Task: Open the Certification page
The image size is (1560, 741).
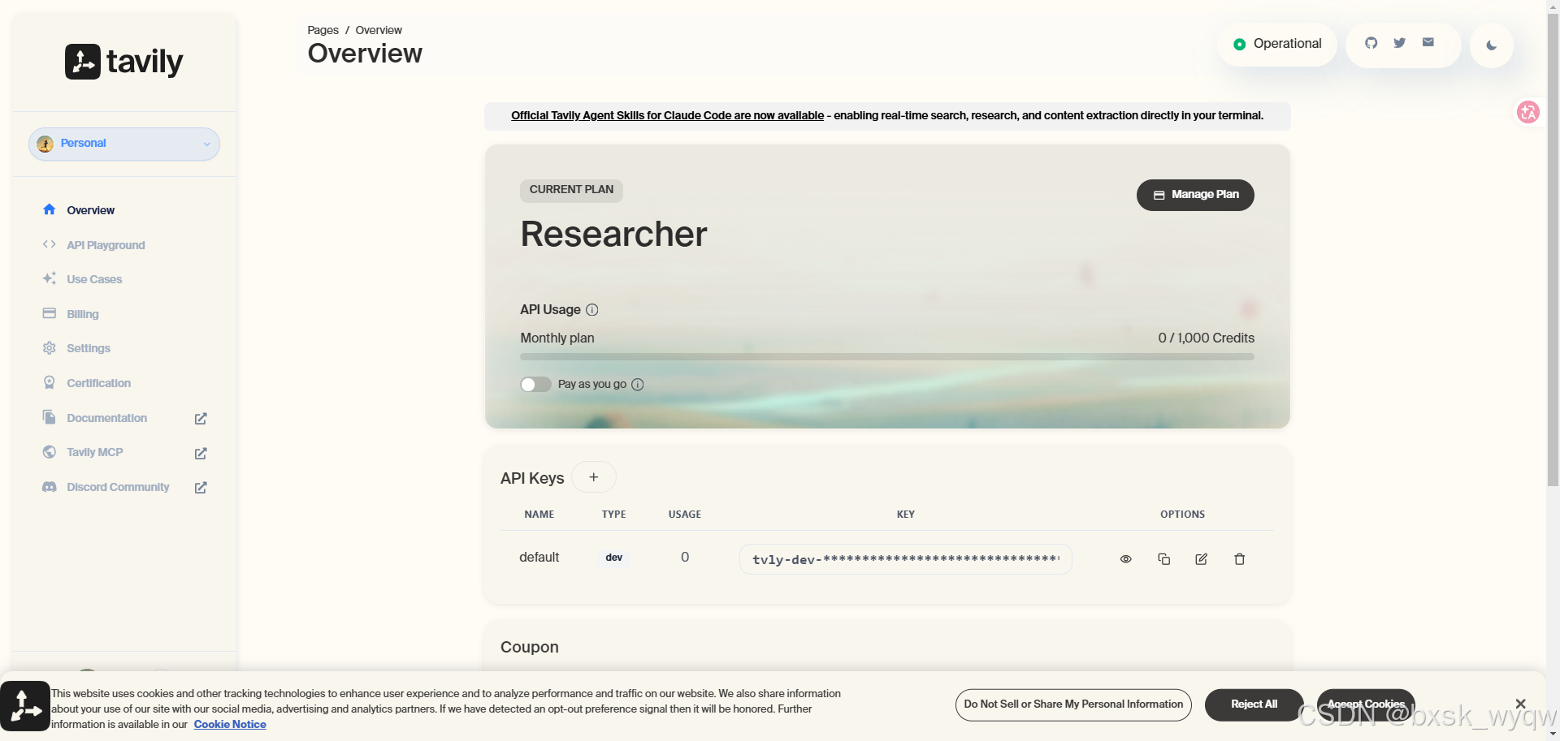Action: coord(98,383)
